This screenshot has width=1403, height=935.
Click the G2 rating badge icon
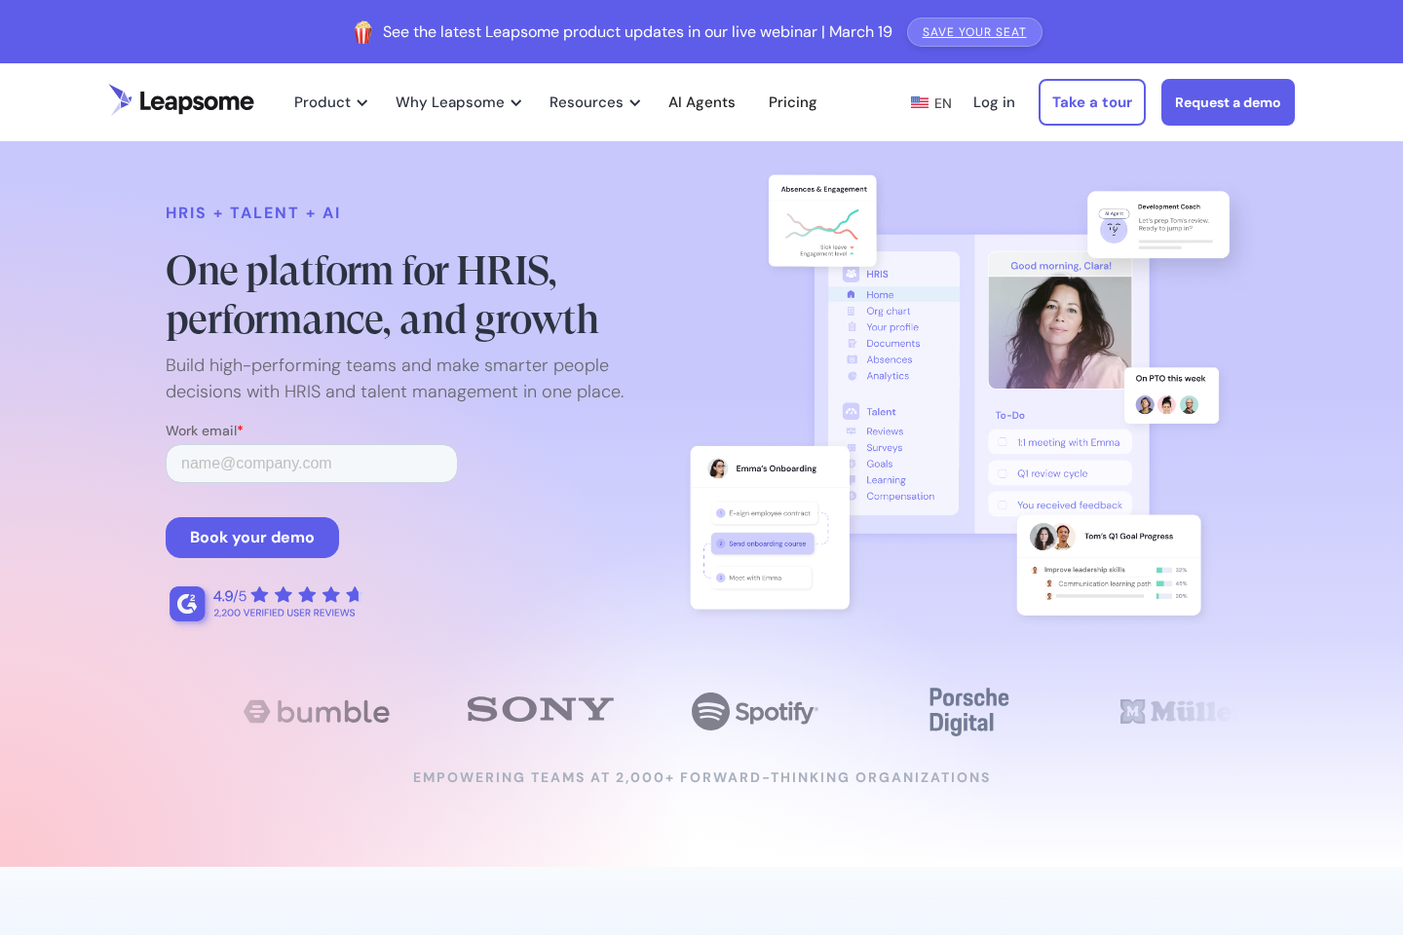point(187,604)
